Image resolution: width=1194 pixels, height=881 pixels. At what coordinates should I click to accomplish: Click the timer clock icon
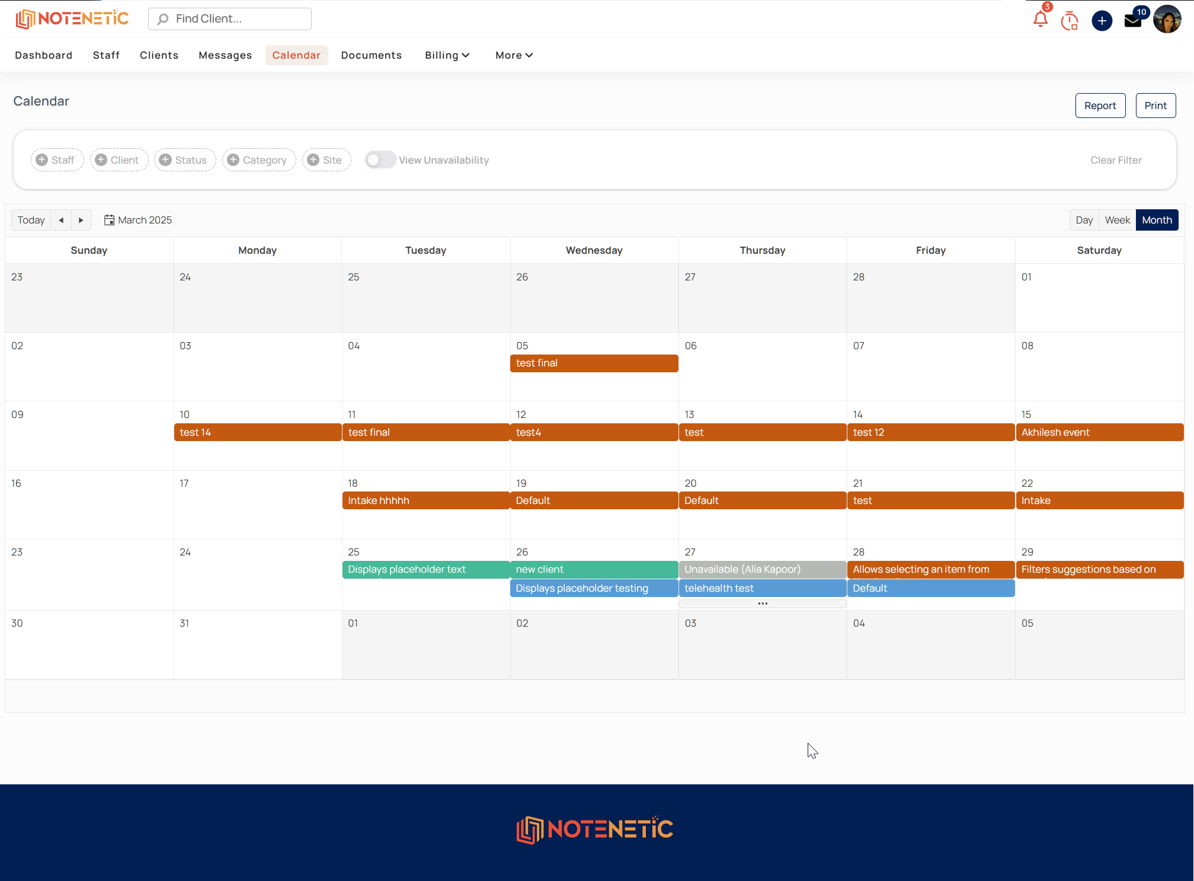pos(1070,21)
